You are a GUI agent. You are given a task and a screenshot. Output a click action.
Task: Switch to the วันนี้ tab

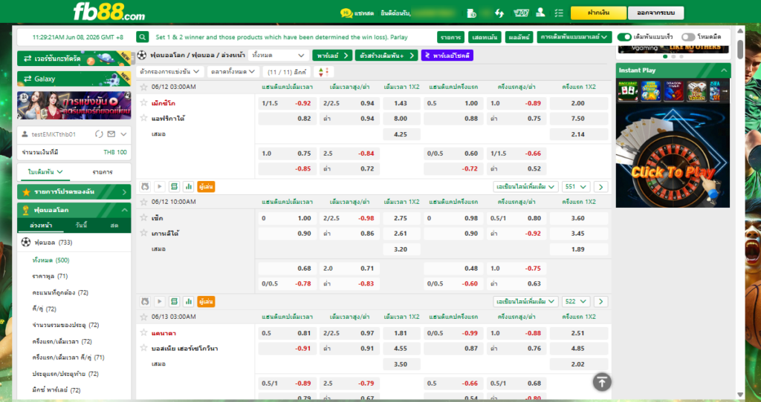pyautogui.click(x=81, y=225)
